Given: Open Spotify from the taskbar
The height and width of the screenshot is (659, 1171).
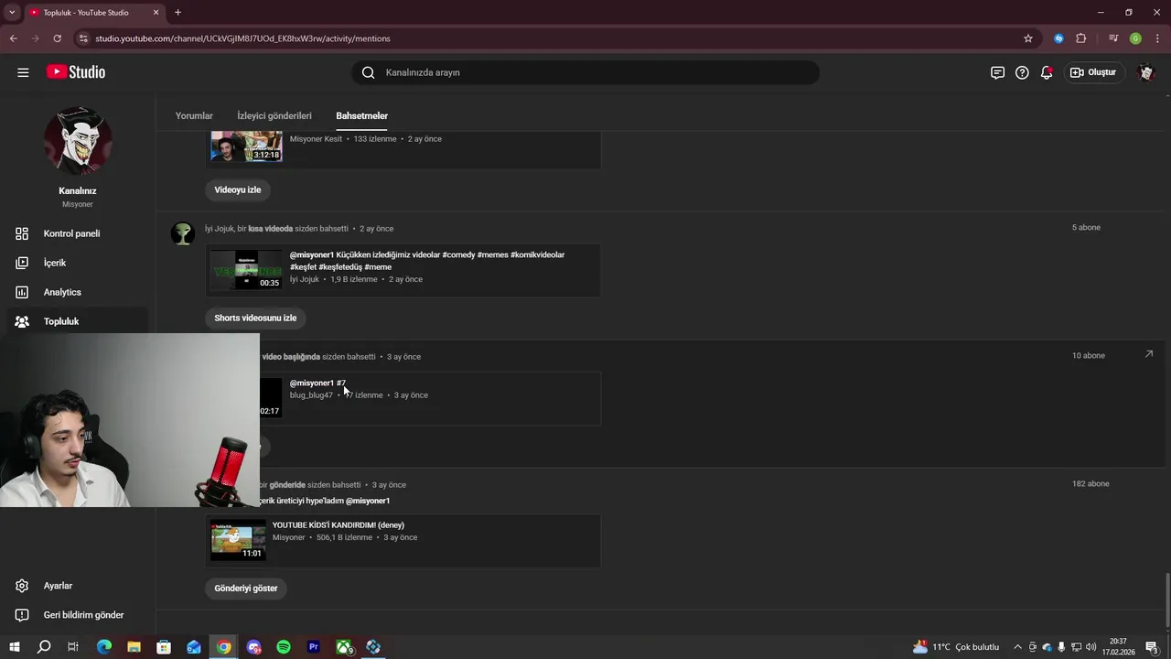Looking at the screenshot, I should tap(284, 647).
